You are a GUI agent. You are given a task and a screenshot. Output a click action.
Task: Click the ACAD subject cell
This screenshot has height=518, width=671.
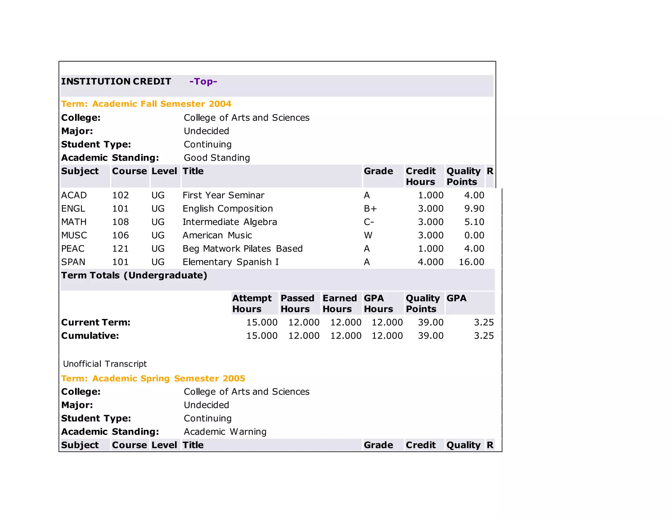tap(74, 195)
